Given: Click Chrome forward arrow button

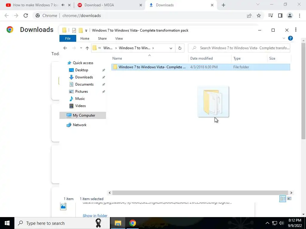Looking at the screenshot, I should [x=16, y=16].
